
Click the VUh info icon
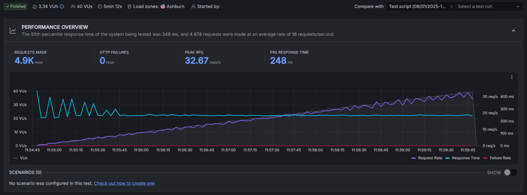pyautogui.click(x=62, y=6)
